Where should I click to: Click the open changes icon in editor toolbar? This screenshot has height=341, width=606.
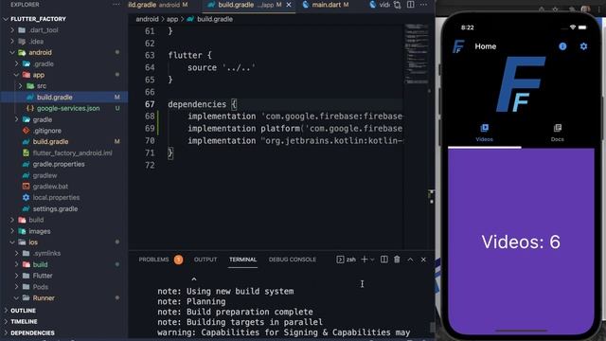click(398, 5)
